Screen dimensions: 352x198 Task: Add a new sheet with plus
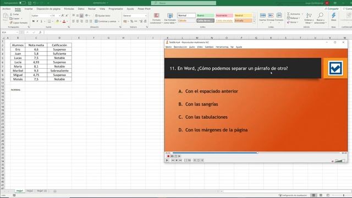(55, 191)
